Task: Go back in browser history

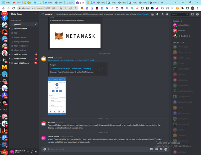Action: tap(3, 8)
